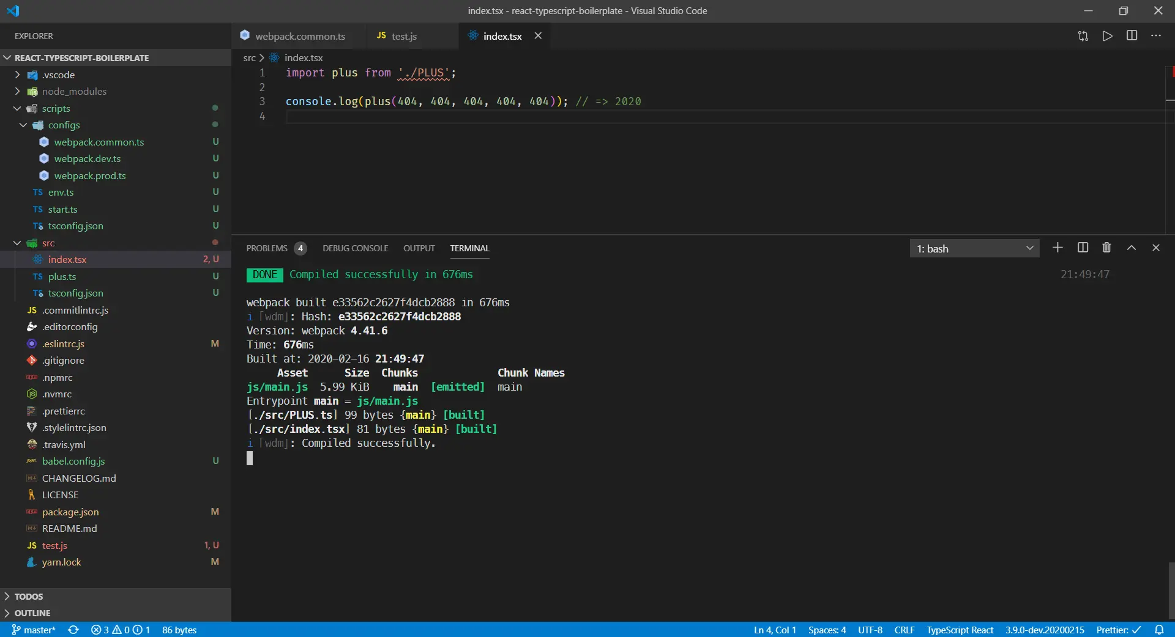Screen dimensions: 1175x637
Task: Open the CHANGELOG.md file
Action: 116,478
